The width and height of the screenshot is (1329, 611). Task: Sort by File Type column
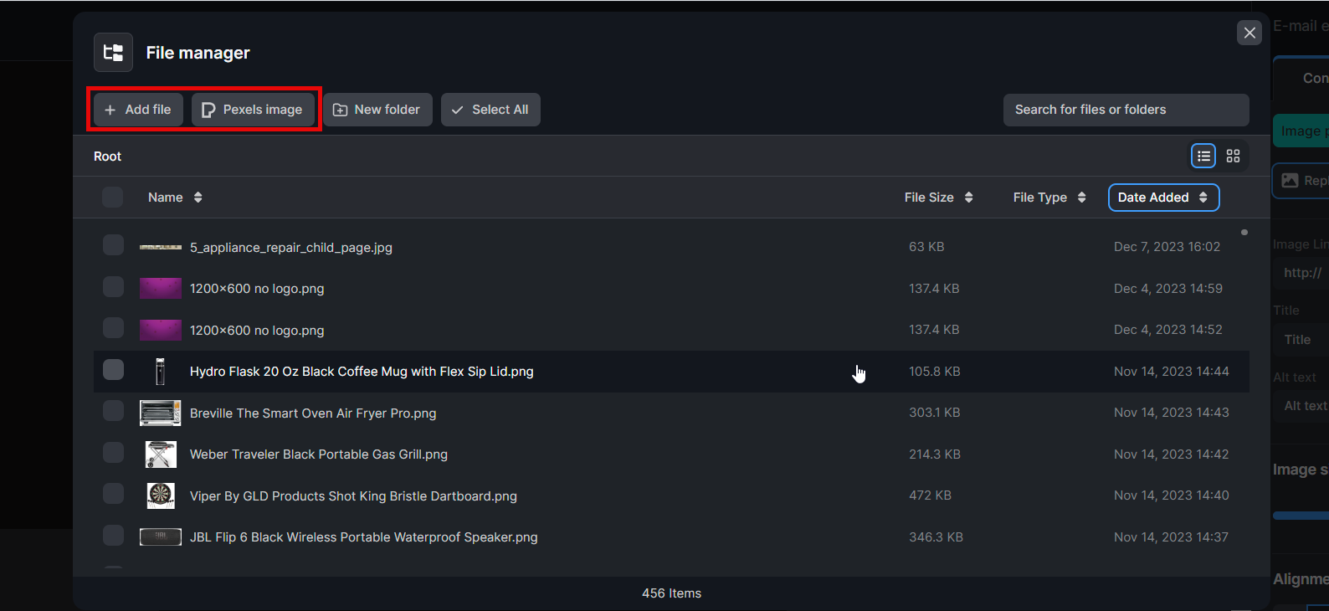coord(1049,198)
